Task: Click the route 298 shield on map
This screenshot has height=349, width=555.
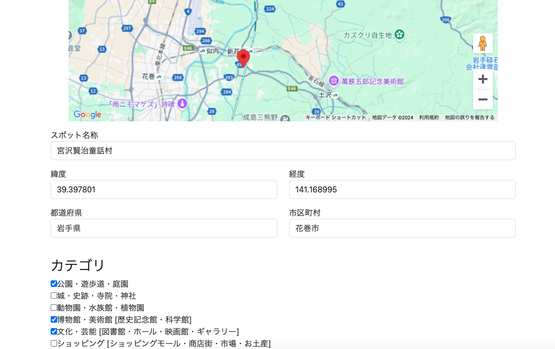Action: point(178,77)
